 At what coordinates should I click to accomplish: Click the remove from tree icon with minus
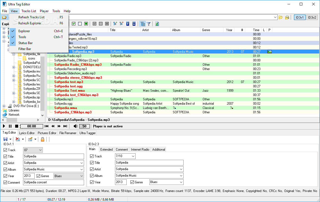(x=121, y=24)
